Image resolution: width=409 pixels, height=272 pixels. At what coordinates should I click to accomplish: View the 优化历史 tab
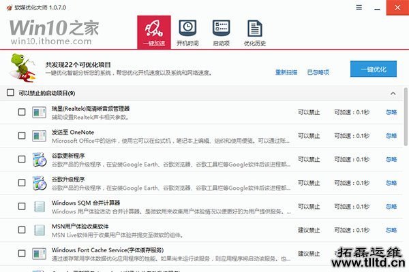point(254,33)
